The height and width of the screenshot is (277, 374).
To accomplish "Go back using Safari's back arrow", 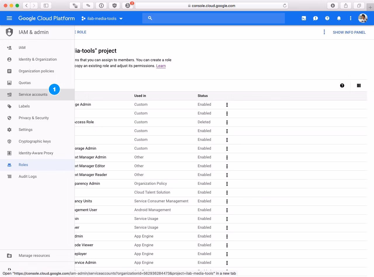I will [27, 5].
